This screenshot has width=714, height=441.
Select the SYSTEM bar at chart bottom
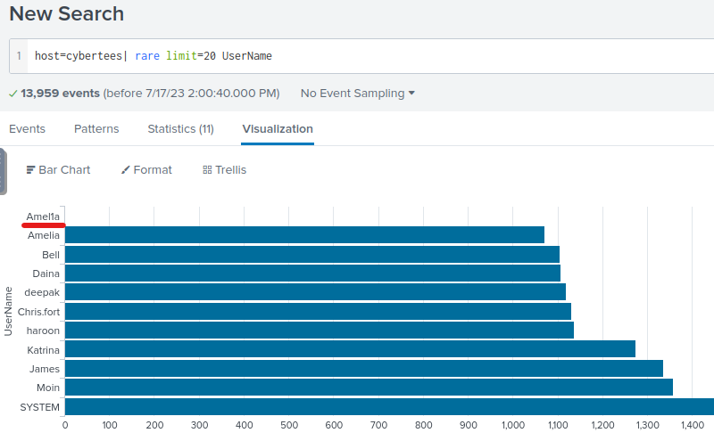389,407
